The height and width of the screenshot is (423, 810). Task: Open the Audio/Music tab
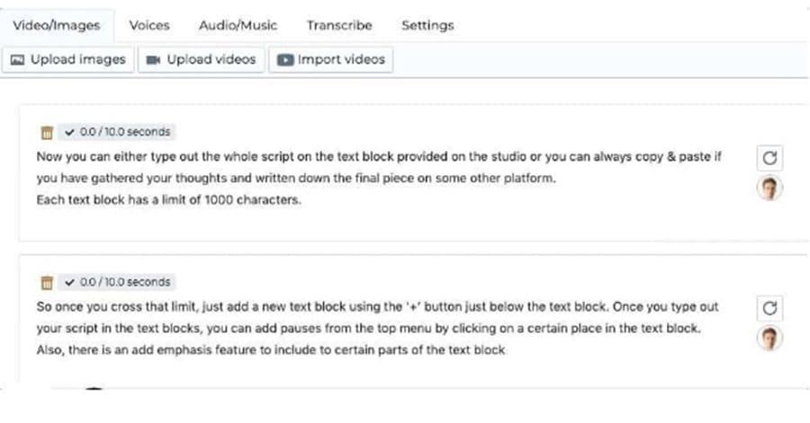(238, 25)
